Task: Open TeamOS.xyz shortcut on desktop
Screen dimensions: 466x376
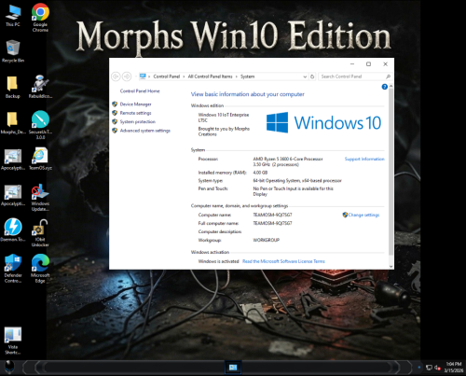Action: click(x=40, y=159)
